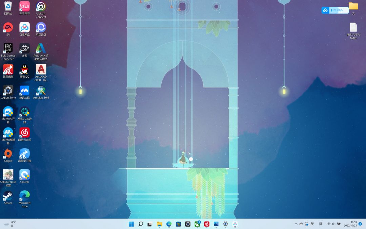Select the Autodesk desktop app shortcut
This screenshot has width=366, height=229.
(x=41, y=52)
